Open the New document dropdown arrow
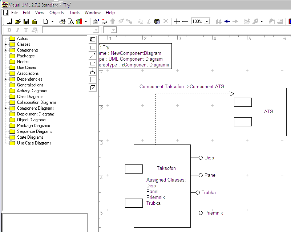The height and width of the screenshot is (232, 291). 52,22
